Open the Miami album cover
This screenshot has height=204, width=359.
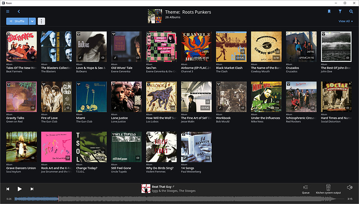click(x=92, y=97)
